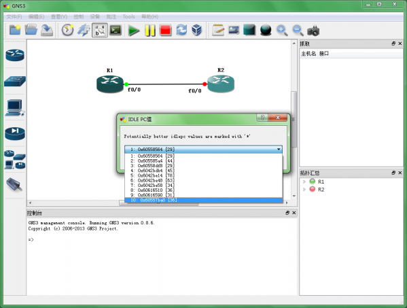Click the zoom out magnifier
This screenshot has height=308, width=407.
[x=298, y=30]
